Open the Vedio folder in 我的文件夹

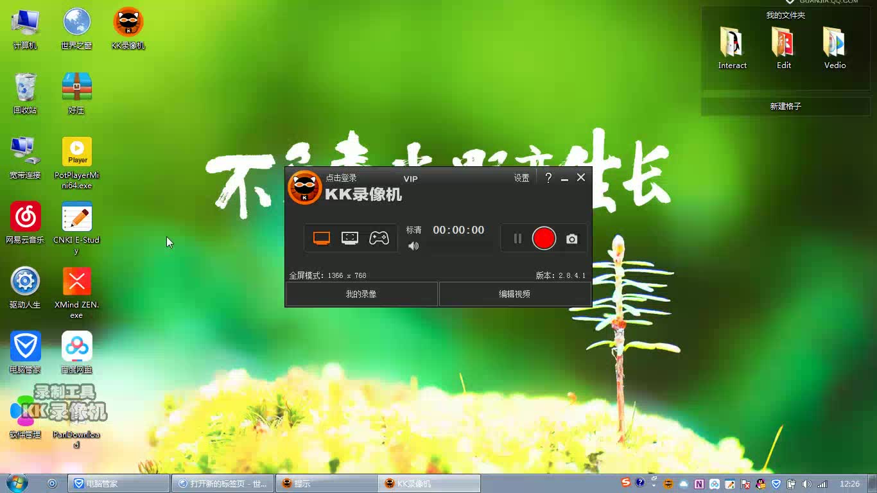tap(835, 48)
